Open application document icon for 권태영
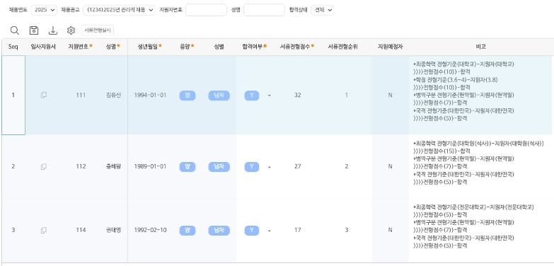 pyautogui.click(x=43, y=231)
